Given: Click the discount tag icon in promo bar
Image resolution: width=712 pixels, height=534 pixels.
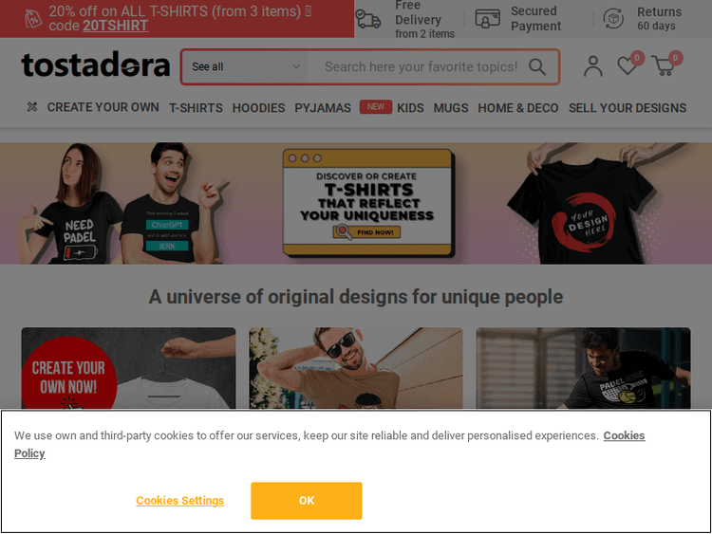Looking at the screenshot, I should [32, 19].
